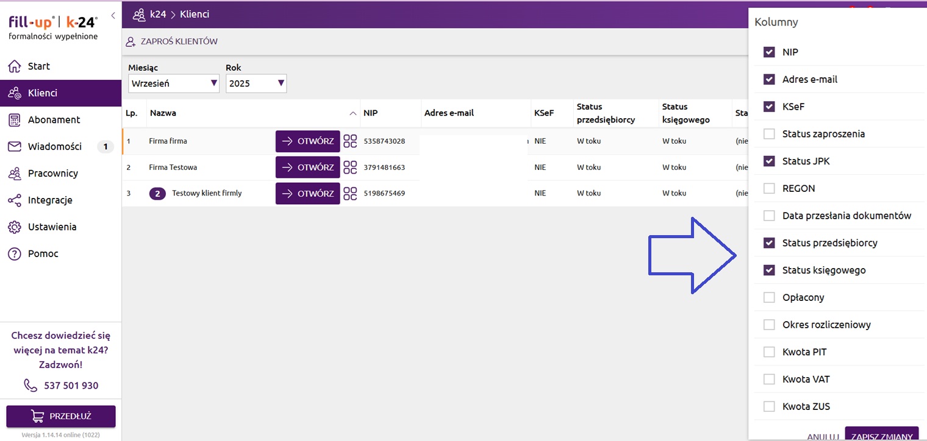Open the Miesiąc dropdown showing Wrzesień
927x441 pixels.
click(173, 83)
